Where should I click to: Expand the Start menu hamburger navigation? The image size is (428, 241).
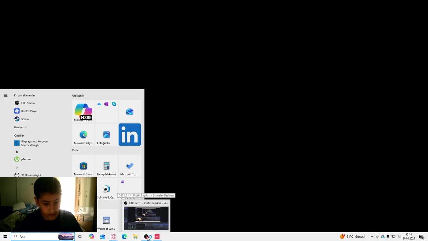[x=5, y=96]
